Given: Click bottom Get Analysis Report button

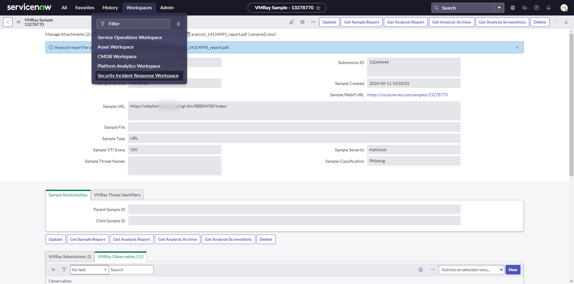Looking at the screenshot, I should tap(132, 239).
